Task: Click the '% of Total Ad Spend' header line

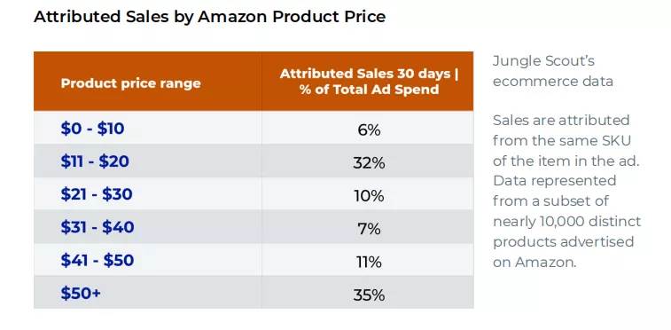Action: click(x=370, y=90)
